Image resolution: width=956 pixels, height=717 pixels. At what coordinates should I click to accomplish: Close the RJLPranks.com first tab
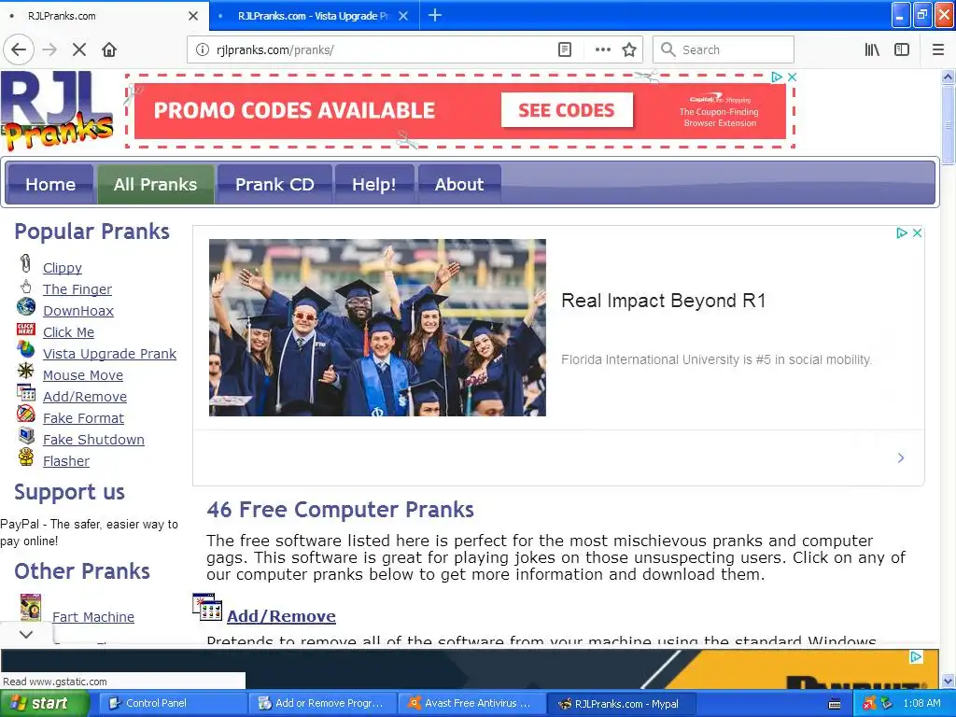click(x=193, y=16)
